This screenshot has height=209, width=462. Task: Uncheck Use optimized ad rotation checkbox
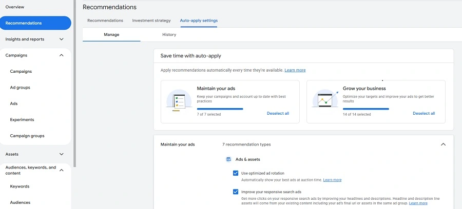[x=236, y=173]
